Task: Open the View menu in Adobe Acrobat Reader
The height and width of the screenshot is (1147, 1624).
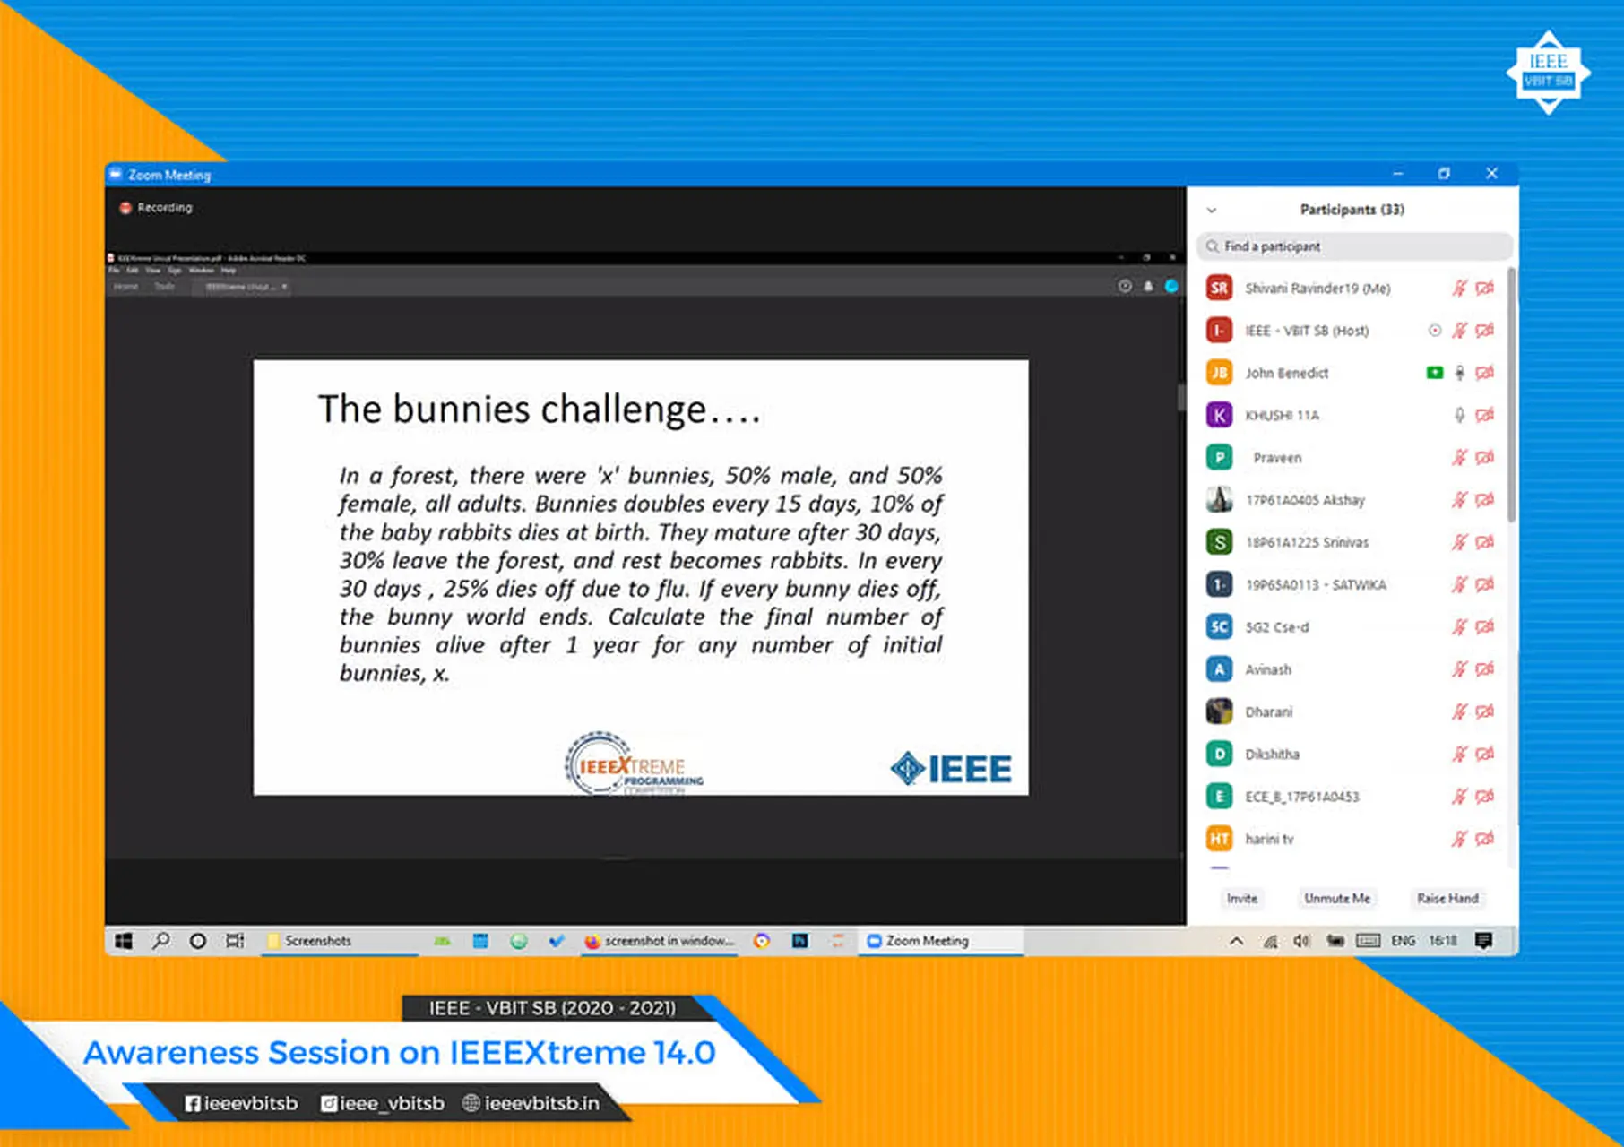Action: (152, 270)
